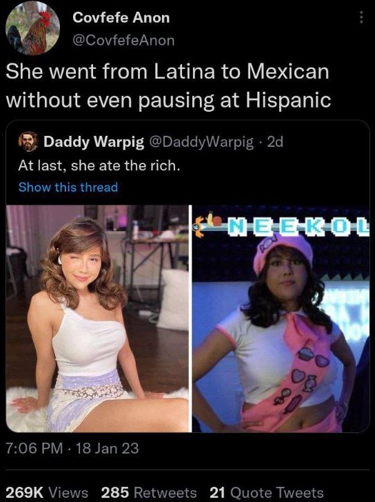Viewport: 375px width, 502px height.
Task: Click the quoted text 'At last, she ate the rich.'
Action: coord(99,165)
